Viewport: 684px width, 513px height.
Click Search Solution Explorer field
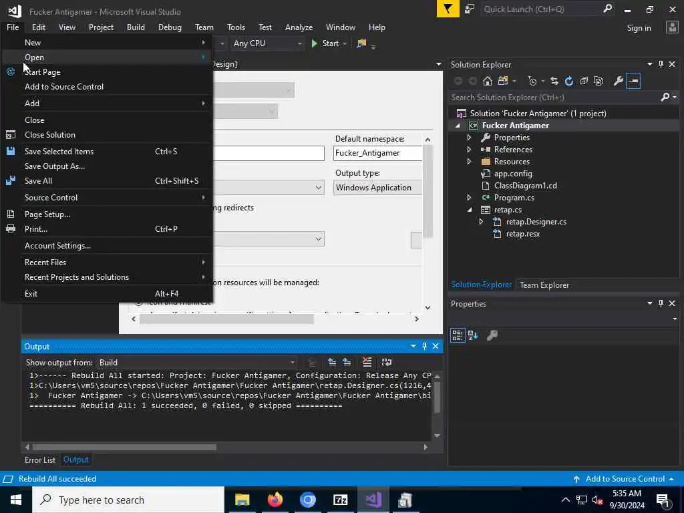tap(555, 98)
